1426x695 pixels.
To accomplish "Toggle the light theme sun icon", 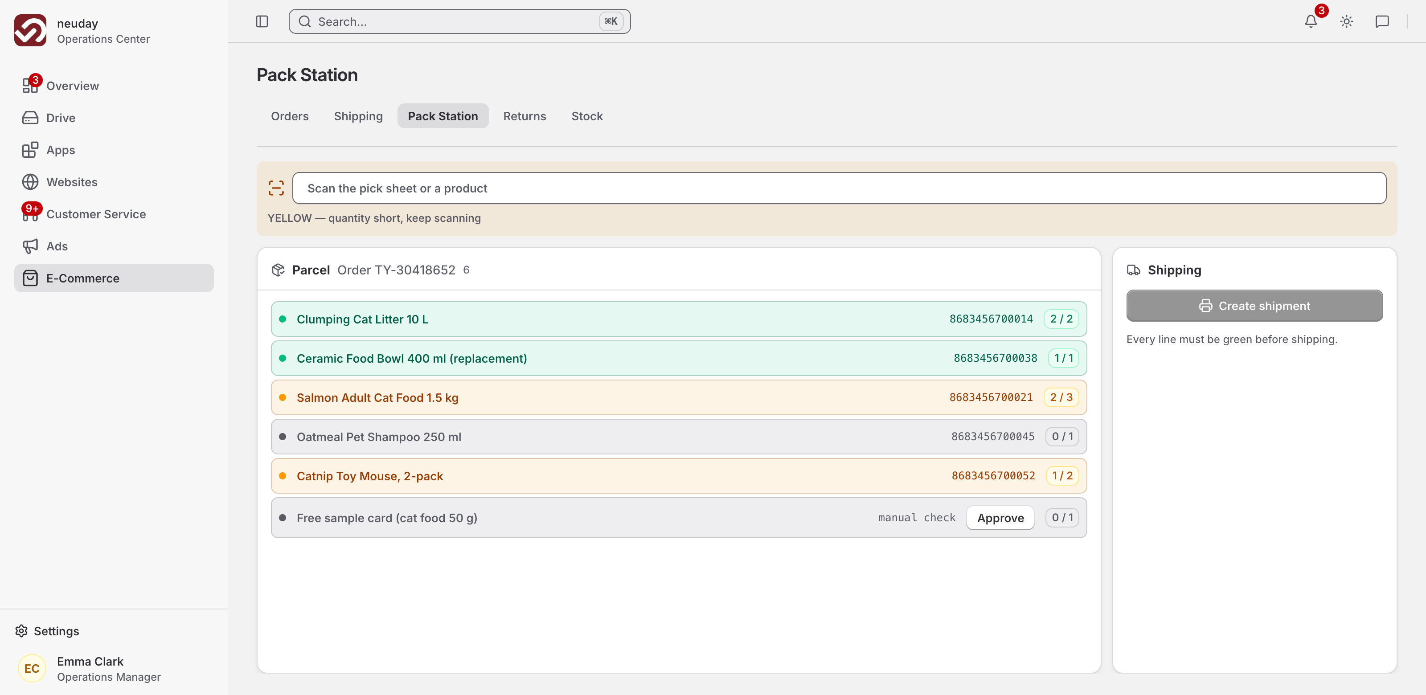I will tap(1347, 21).
